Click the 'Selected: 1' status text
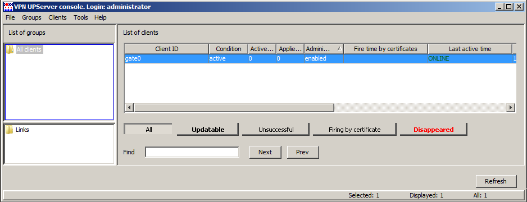Screen dimensions: 527x202 point(364,195)
